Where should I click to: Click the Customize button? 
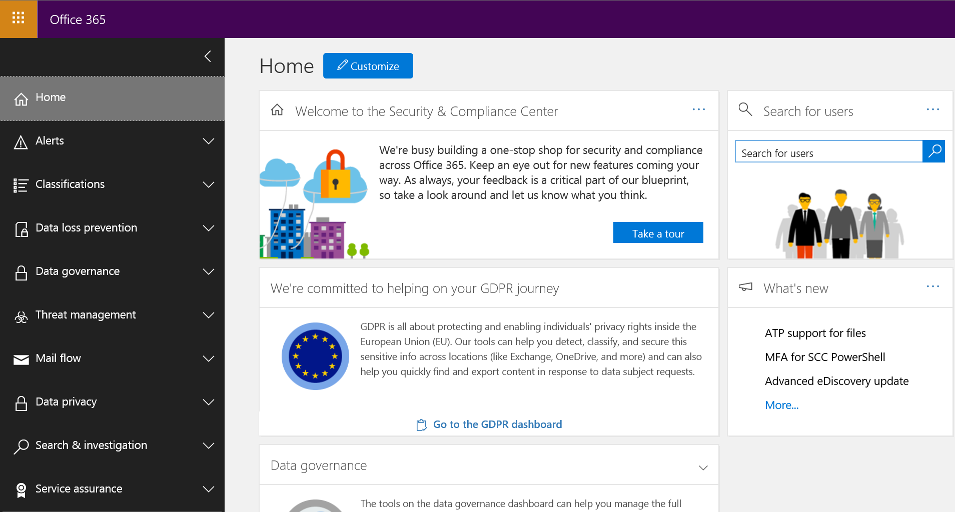click(368, 66)
